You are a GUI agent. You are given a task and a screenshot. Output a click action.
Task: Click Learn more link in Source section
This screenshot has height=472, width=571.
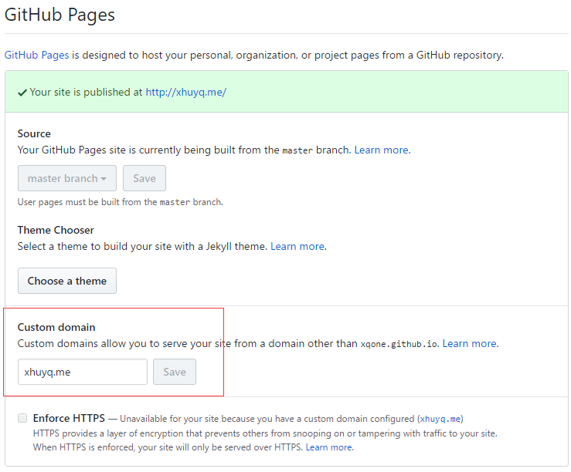pyautogui.click(x=381, y=150)
